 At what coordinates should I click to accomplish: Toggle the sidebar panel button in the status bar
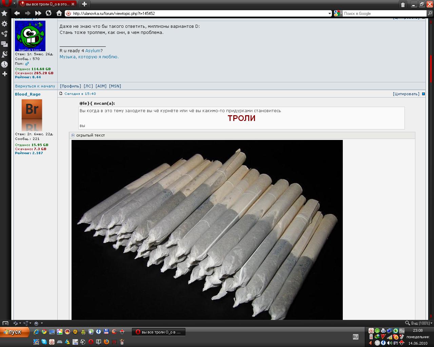click(x=5, y=323)
